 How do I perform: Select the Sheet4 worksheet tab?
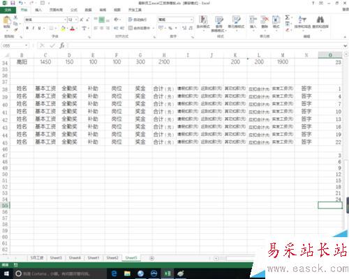pos(75,258)
